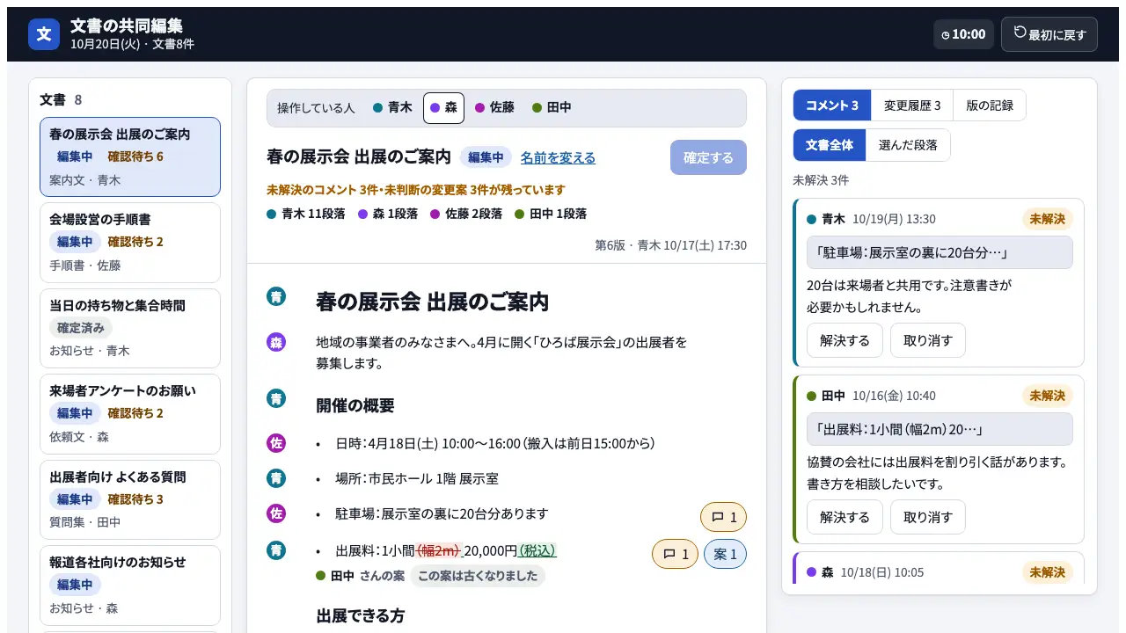Viewport: 1126px width, 633px height.
Task: Click the 確定する button
Action: click(x=708, y=157)
